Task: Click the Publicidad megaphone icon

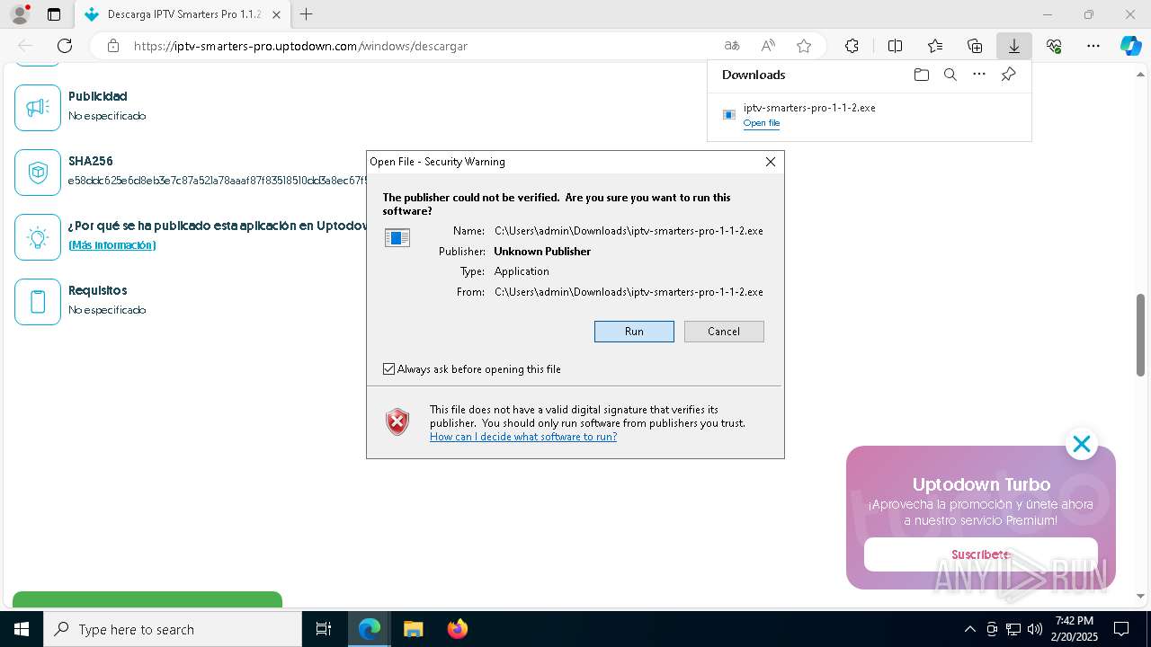Action: pyautogui.click(x=38, y=108)
